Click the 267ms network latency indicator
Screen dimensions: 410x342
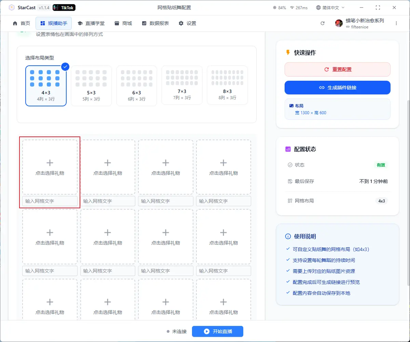click(299, 8)
